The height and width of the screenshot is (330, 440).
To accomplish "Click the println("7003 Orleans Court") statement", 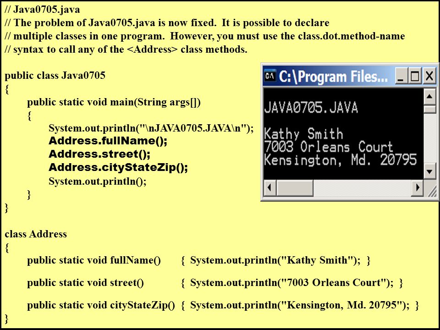I will (x=292, y=283).
